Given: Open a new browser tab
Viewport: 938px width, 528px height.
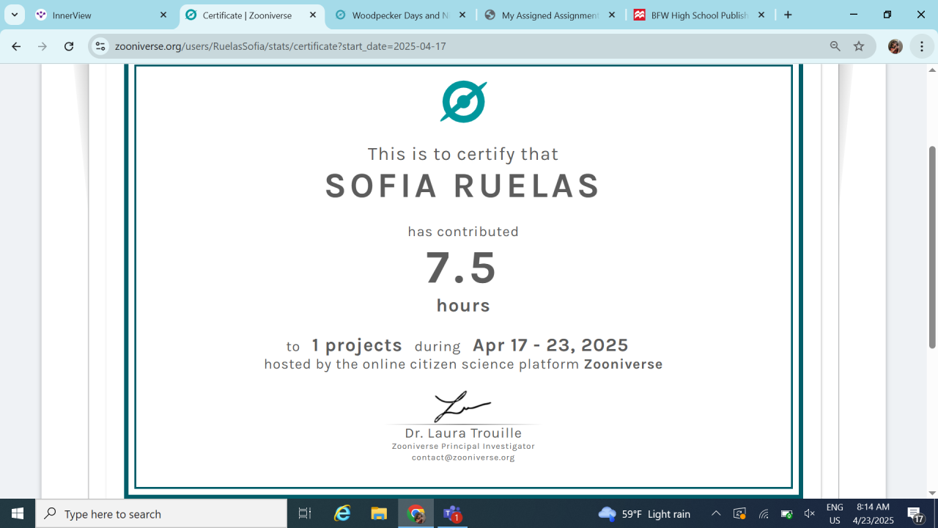Looking at the screenshot, I should (x=788, y=15).
